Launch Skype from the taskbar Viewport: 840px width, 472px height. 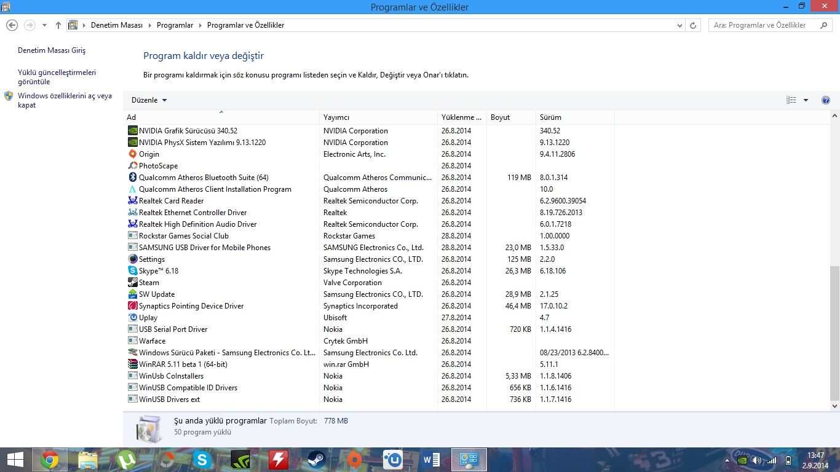[x=202, y=460]
